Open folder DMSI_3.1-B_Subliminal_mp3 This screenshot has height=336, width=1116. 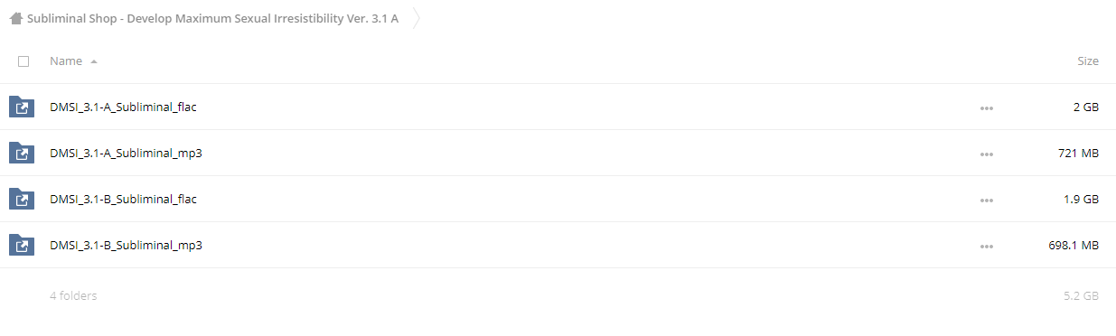point(126,245)
